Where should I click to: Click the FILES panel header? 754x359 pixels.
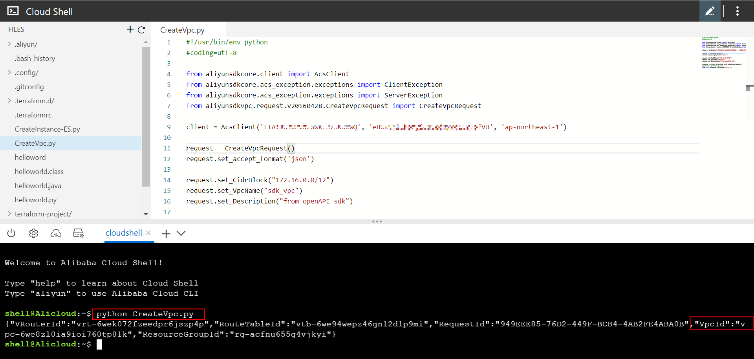[x=16, y=29]
